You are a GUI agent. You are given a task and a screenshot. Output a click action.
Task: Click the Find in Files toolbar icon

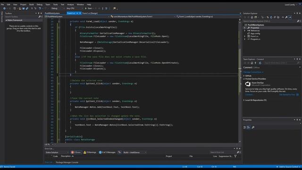click(114, 8)
